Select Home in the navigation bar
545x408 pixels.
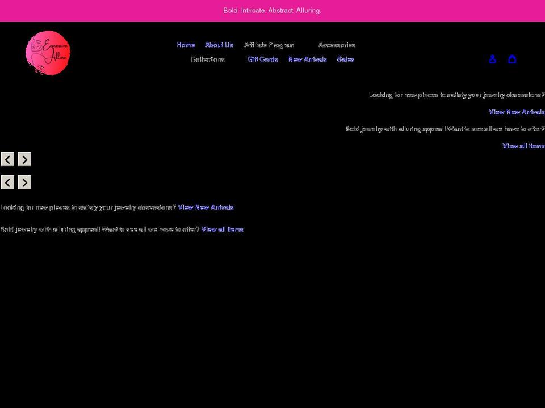(186, 45)
